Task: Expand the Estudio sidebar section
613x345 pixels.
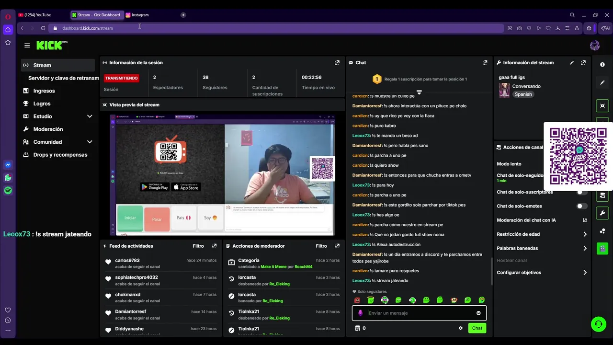Action: pyautogui.click(x=90, y=116)
